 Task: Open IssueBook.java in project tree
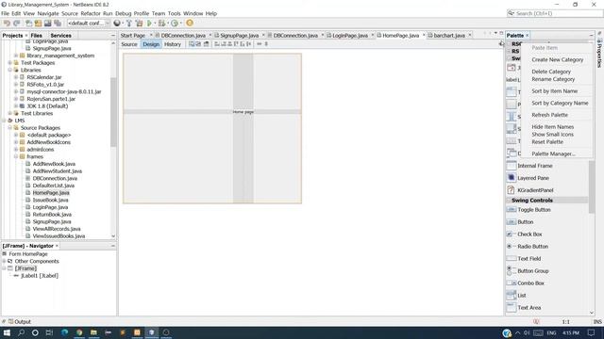tap(50, 200)
